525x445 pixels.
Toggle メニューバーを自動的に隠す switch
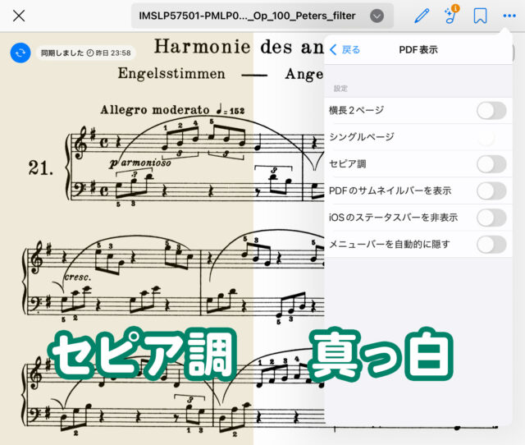(491, 245)
